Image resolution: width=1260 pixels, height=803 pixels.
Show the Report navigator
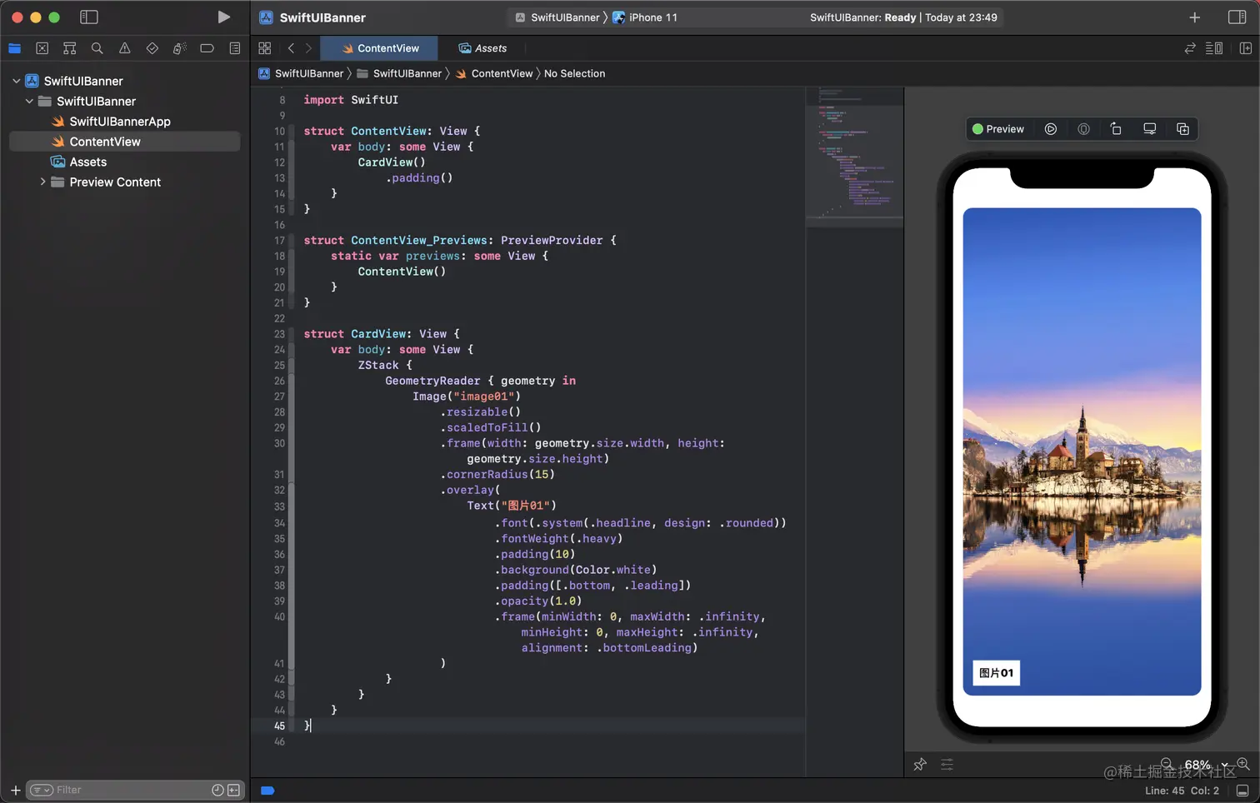click(x=235, y=48)
